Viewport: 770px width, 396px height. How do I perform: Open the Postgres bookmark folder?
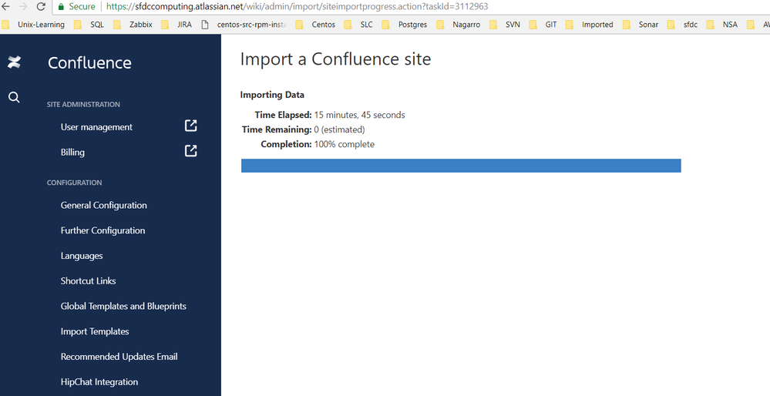click(x=405, y=25)
